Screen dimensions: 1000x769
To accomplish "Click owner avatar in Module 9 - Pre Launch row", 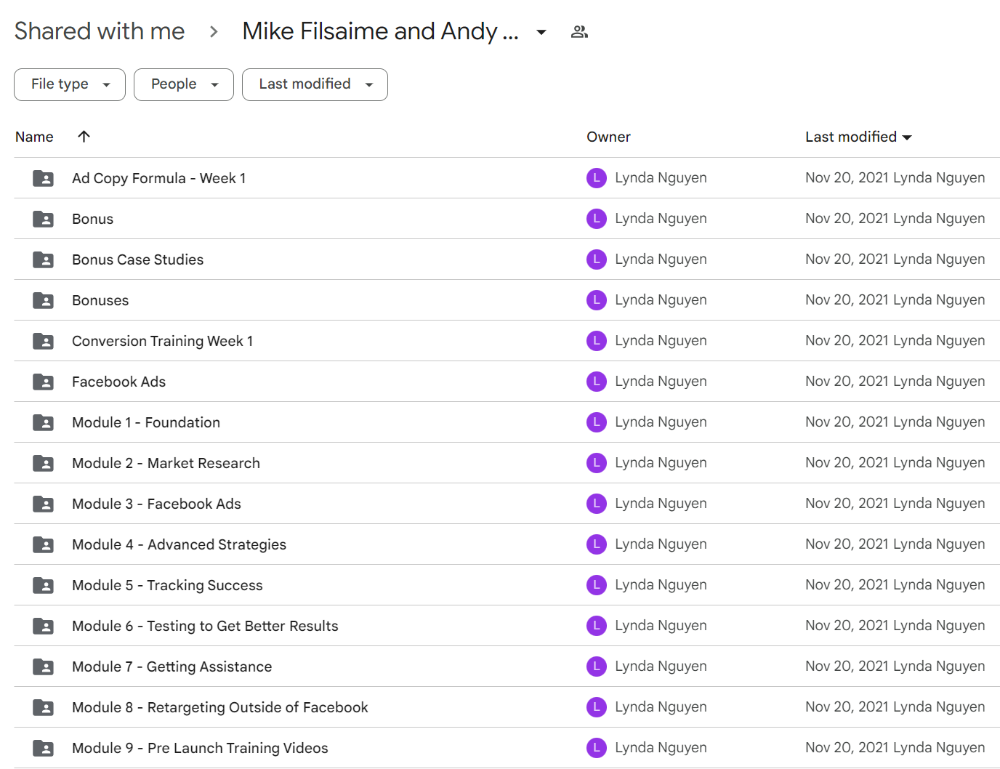I will (x=597, y=748).
